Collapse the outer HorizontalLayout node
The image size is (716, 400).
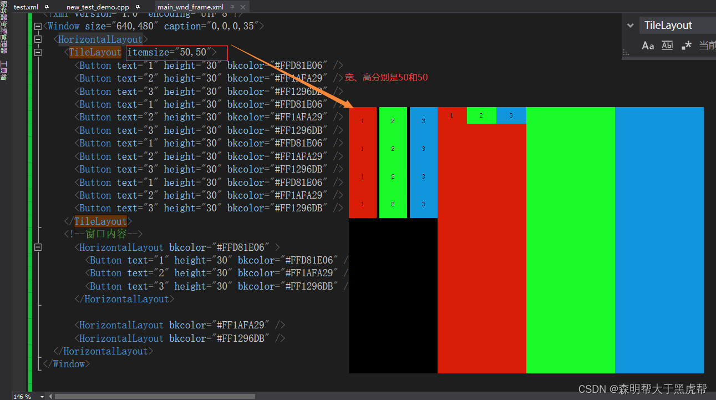tap(38, 39)
